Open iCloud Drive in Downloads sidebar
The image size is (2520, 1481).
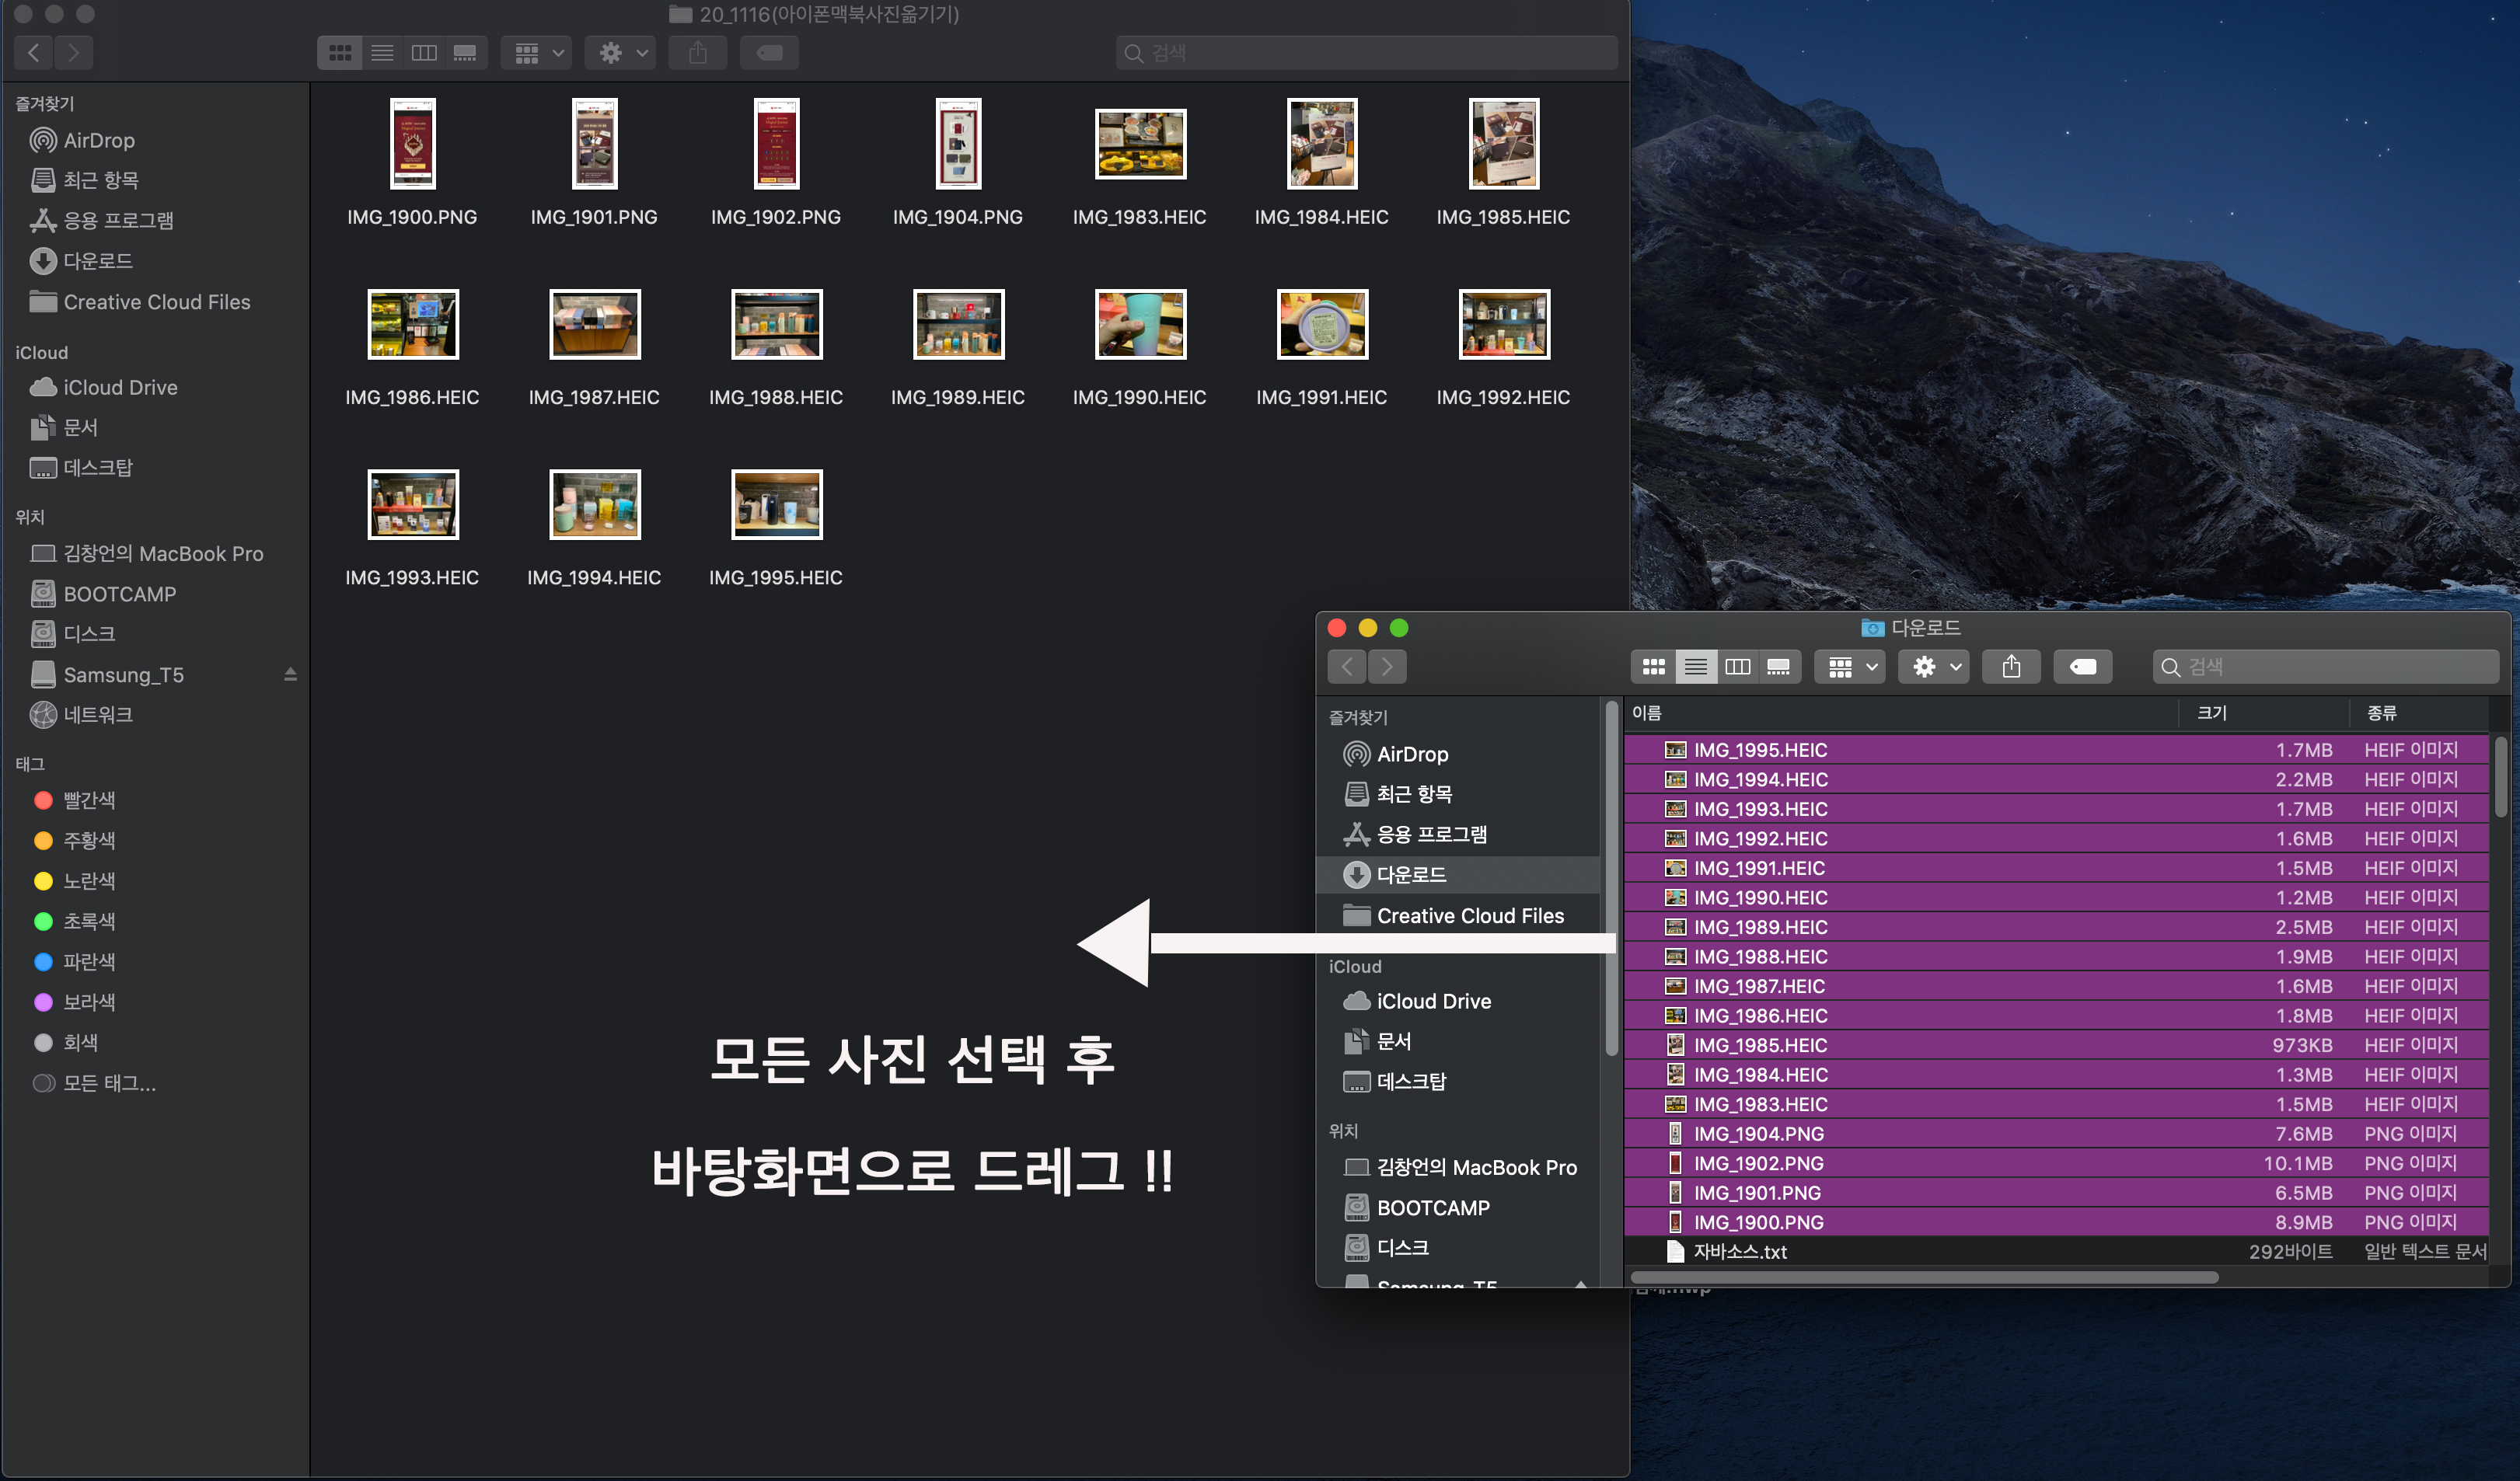1433,1002
